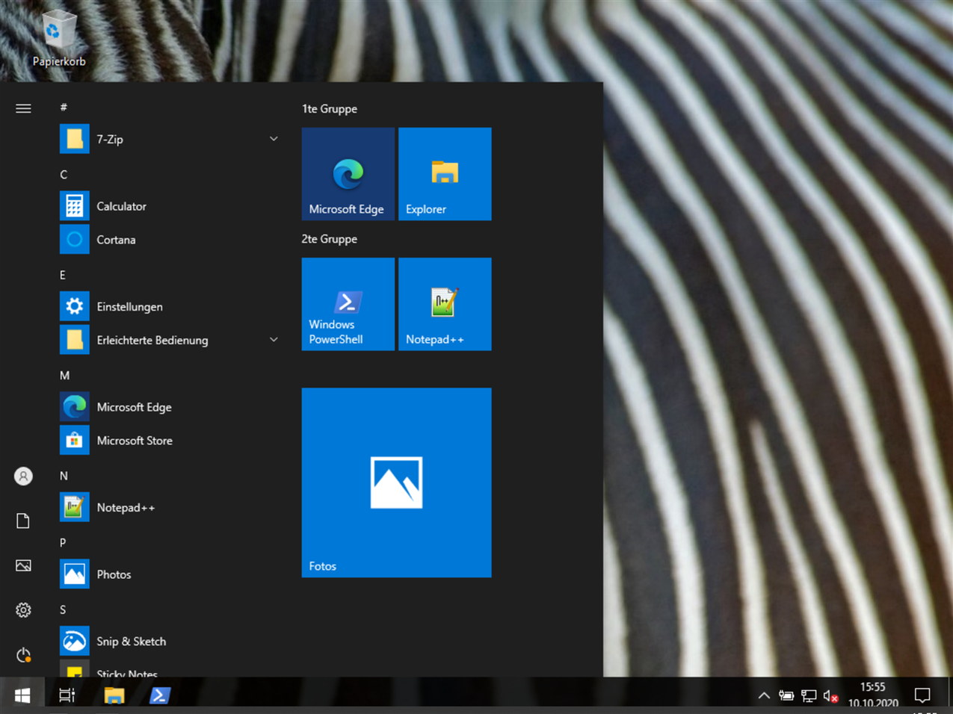953x714 pixels.
Task: Open the Power options button
Action: 23,655
